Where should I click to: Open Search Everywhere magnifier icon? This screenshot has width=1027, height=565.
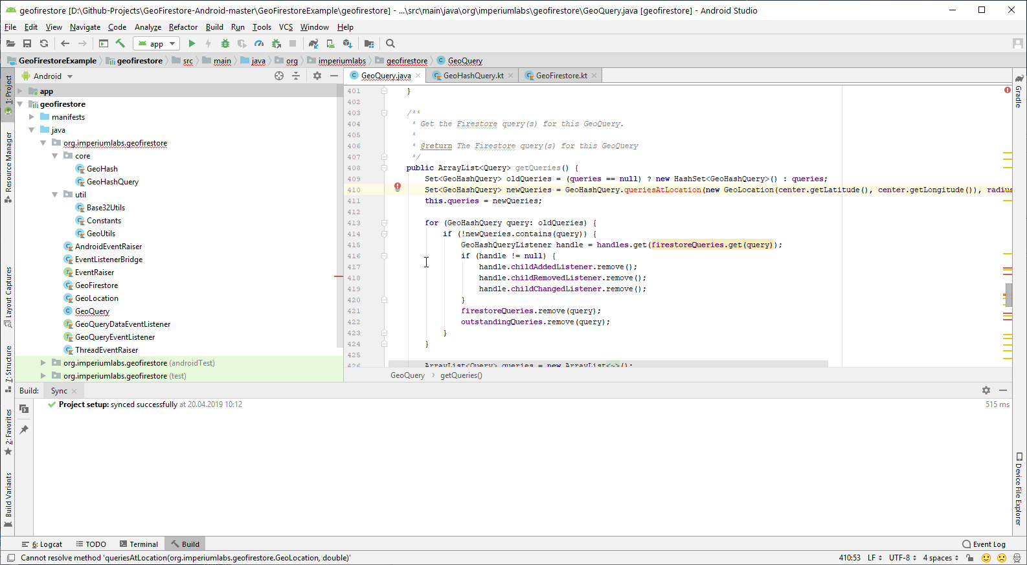(390, 43)
